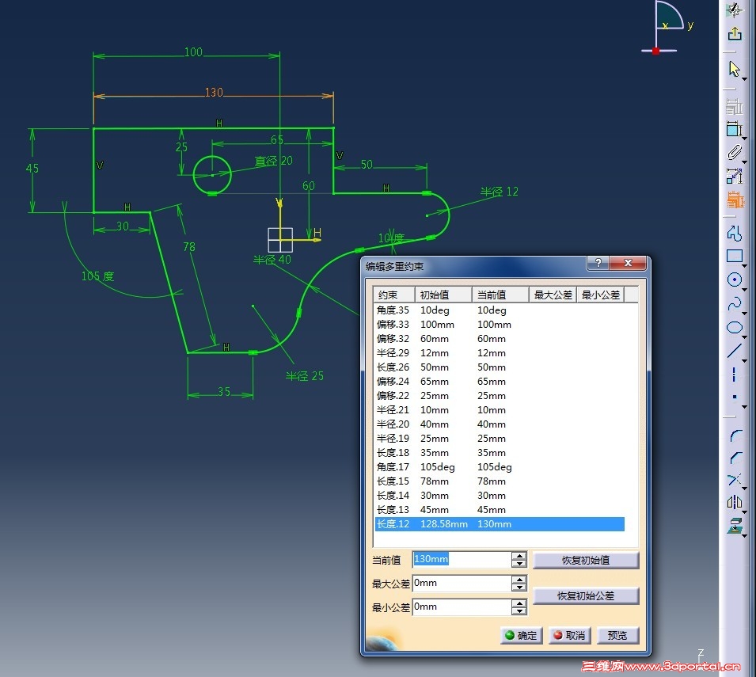Select the dashed Axis tool
This screenshot has height=677, width=756.
pyautogui.click(x=734, y=375)
